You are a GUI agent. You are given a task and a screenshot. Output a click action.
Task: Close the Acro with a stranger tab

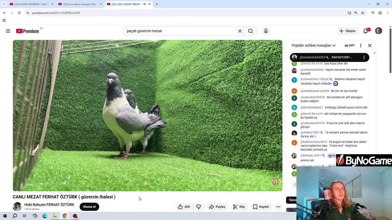tap(101, 4)
